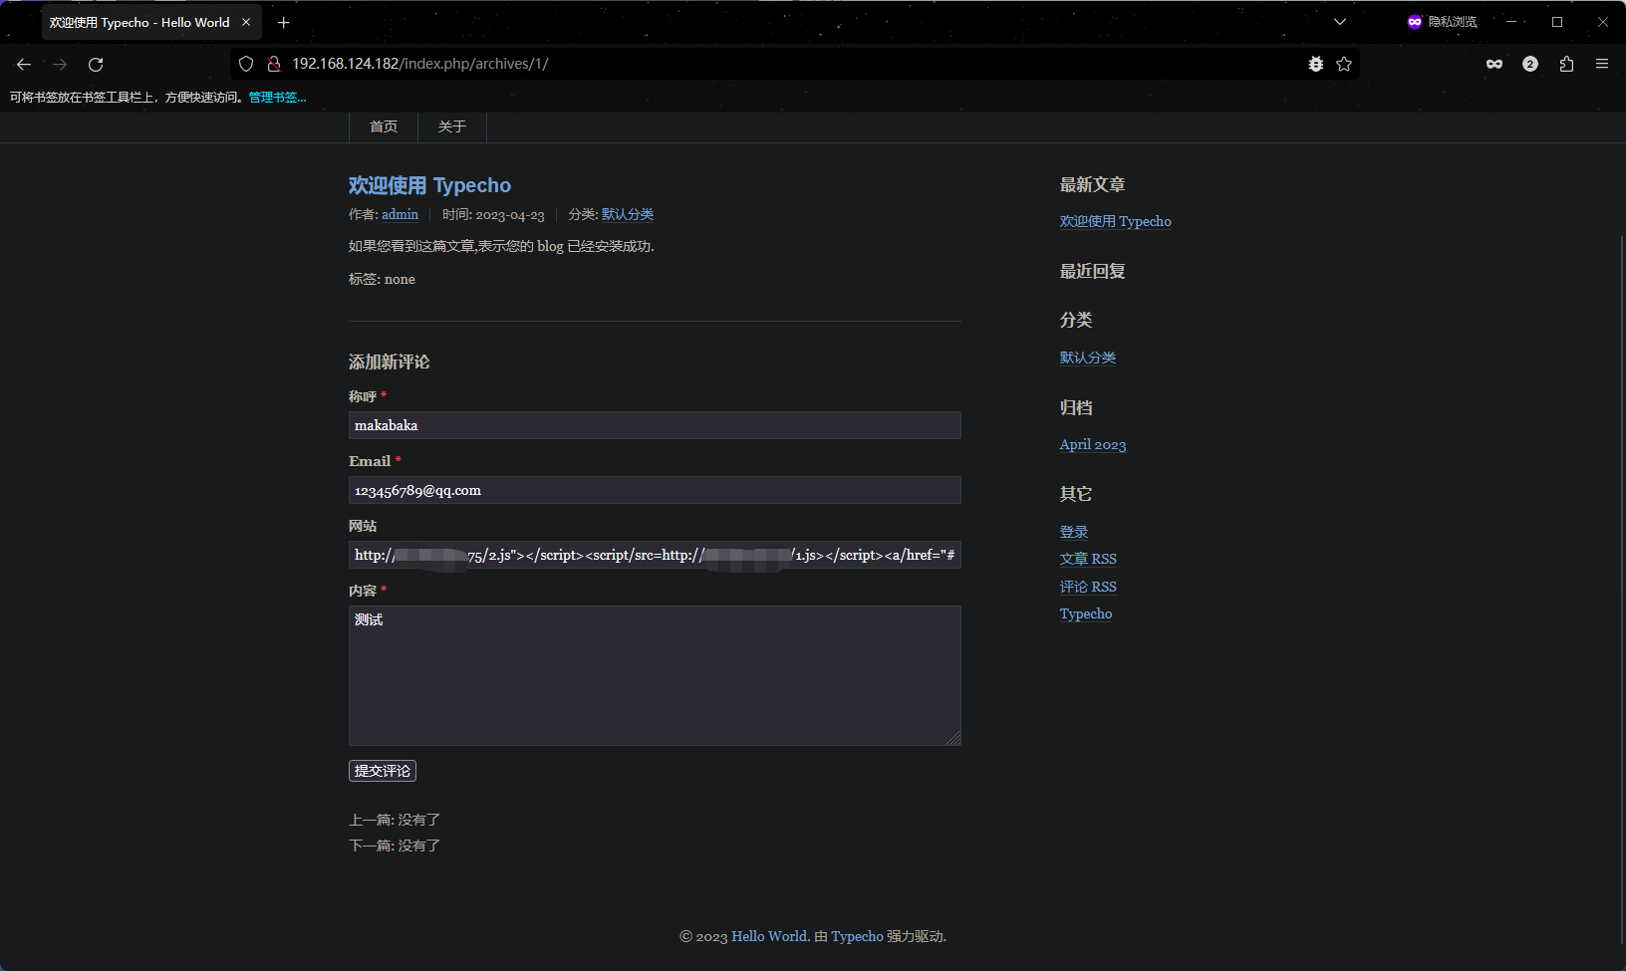Viewport: 1626px width, 971px height.
Task: Grab the textarea resize handle
Action: coord(953,738)
